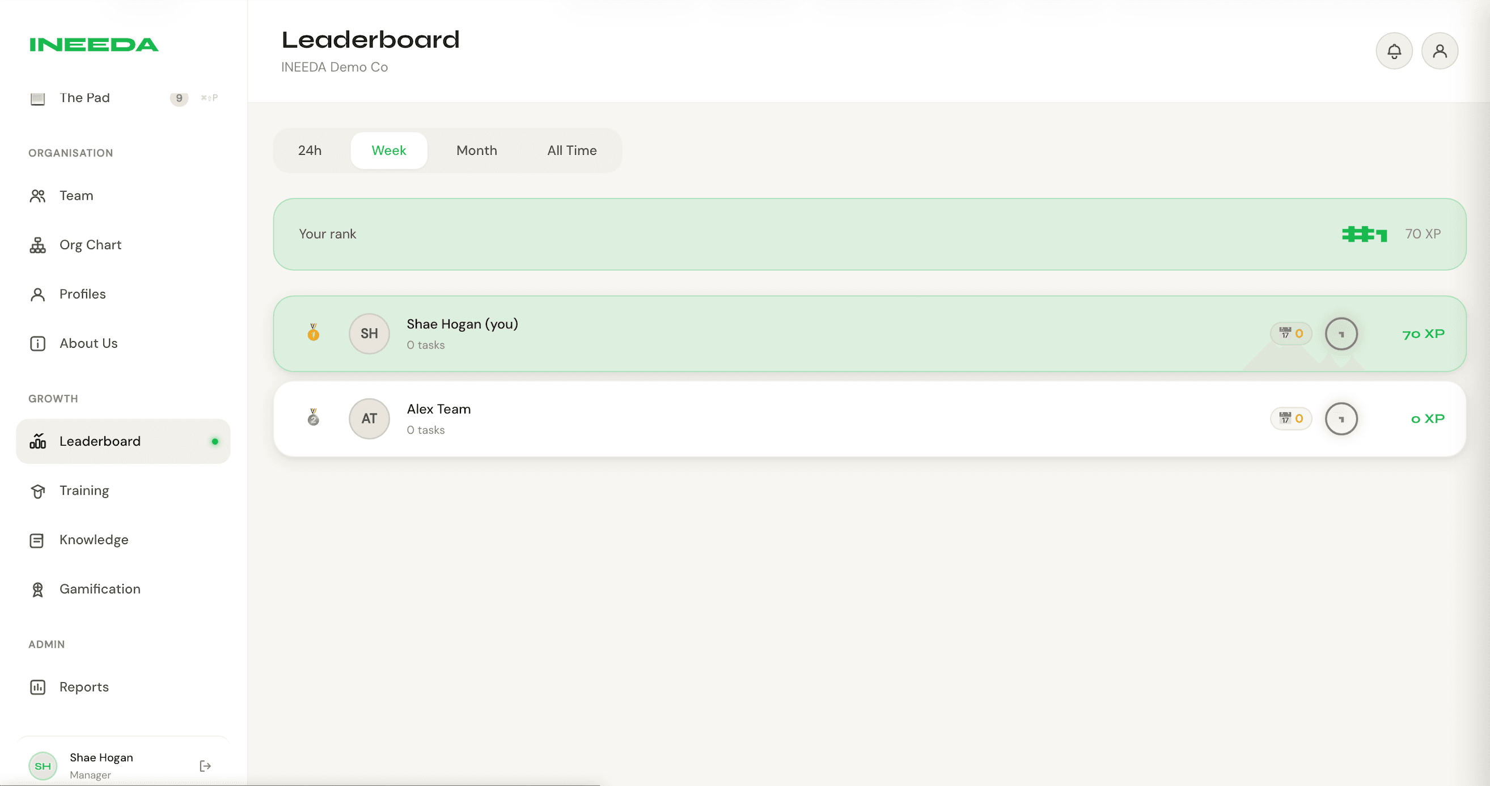Viewport: 1490px width, 786px height.
Task: Open Training section
Action: [84, 491]
